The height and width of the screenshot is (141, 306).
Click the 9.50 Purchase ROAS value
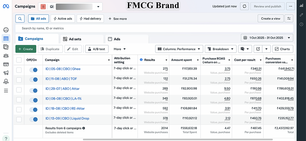pos(227,89)
